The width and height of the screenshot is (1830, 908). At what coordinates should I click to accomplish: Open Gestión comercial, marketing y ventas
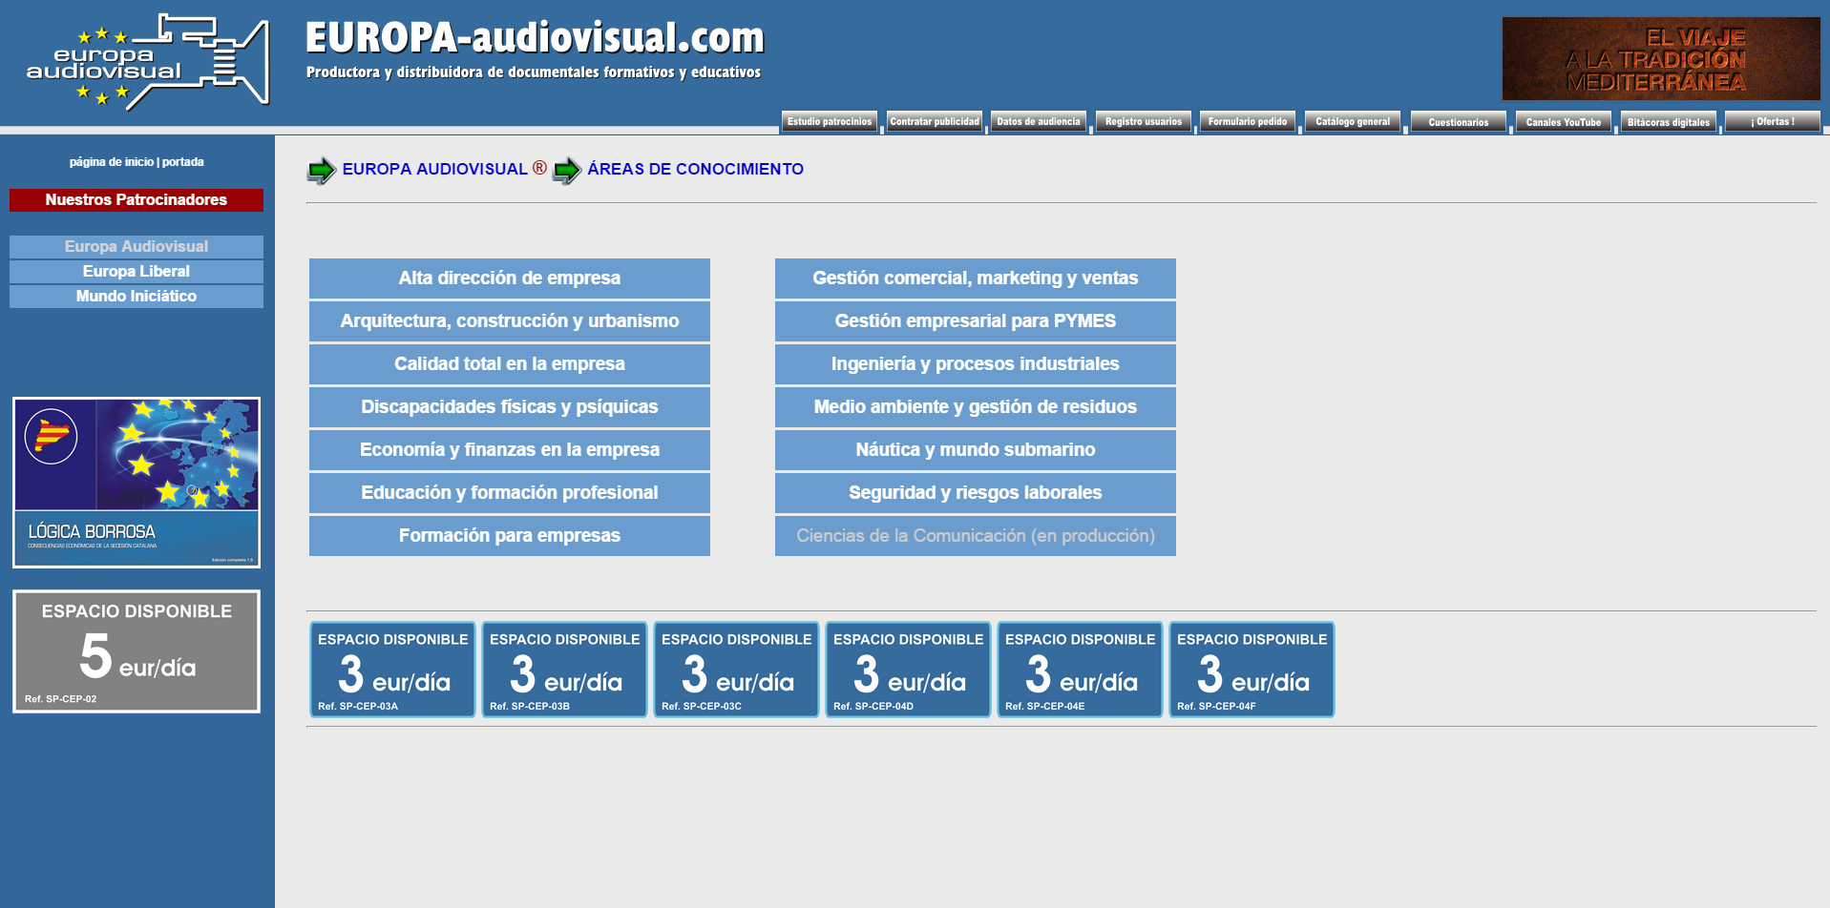[976, 279]
